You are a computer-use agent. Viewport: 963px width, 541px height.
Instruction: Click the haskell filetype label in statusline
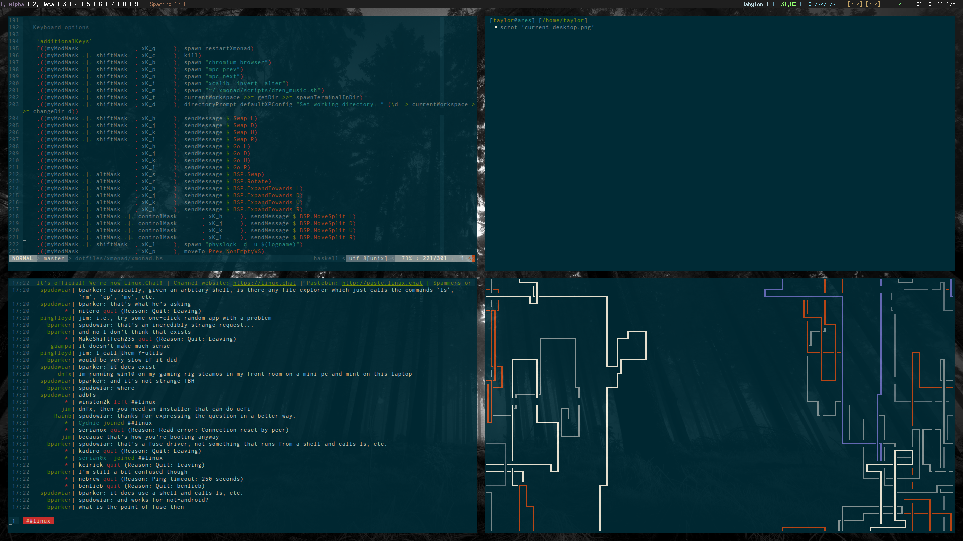click(x=326, y=259)
